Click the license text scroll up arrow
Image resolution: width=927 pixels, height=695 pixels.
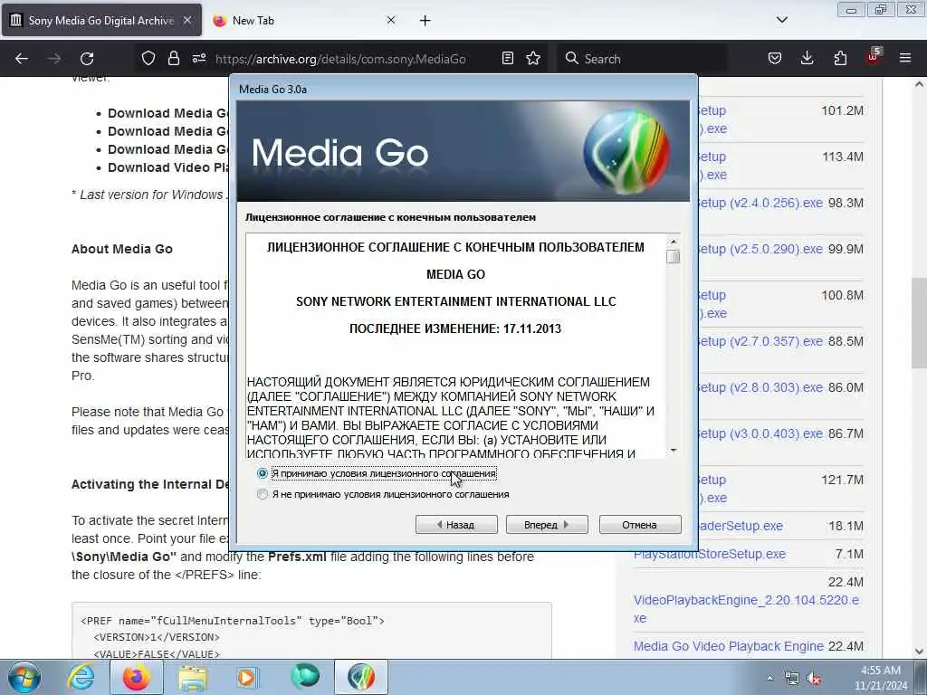(673, 242)
